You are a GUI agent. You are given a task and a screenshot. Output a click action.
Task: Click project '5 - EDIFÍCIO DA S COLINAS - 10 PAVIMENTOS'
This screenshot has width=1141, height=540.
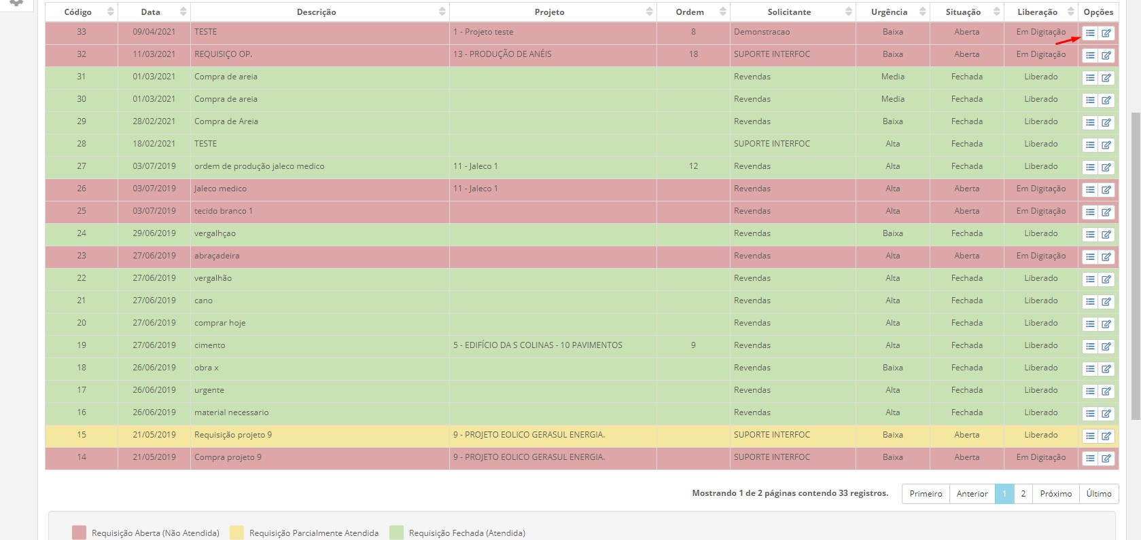(538, 345)
